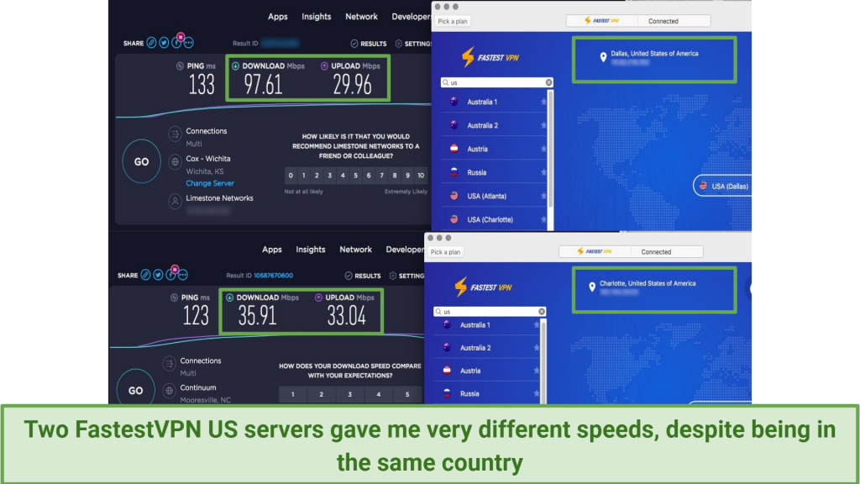
Task: Select rating 0 in recommendation survey
Action: click(x=291, y=176)
